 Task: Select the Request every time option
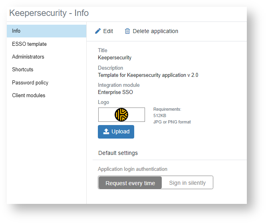tap(130, 183)
